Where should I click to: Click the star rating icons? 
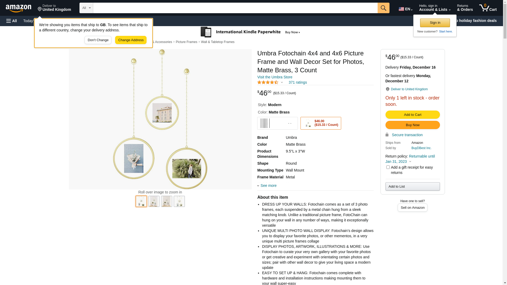click(x=268, y=82)
